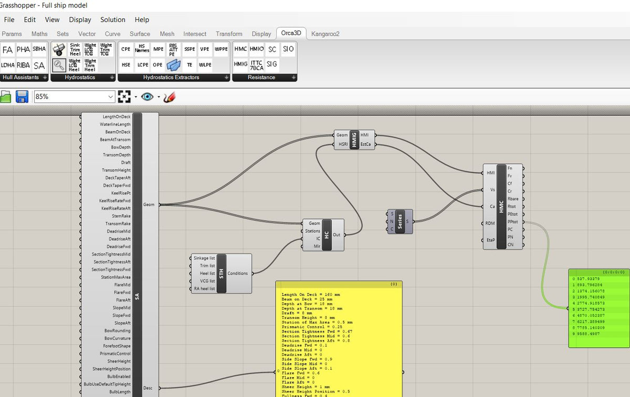Select the Series component on canvas
630x397 pixels.
click(400, 220)
